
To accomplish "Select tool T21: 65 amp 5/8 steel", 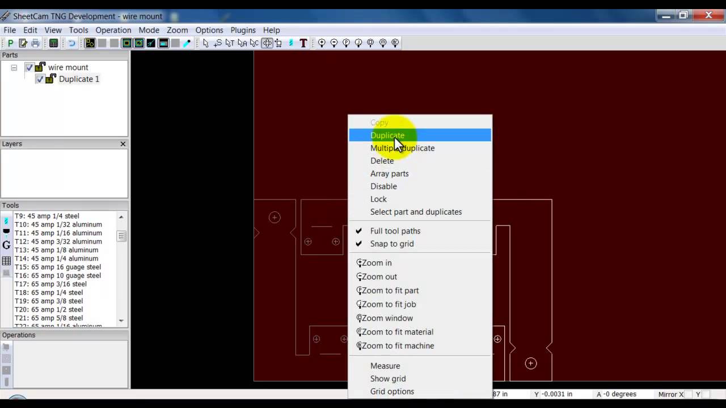I will coord(49,318).
